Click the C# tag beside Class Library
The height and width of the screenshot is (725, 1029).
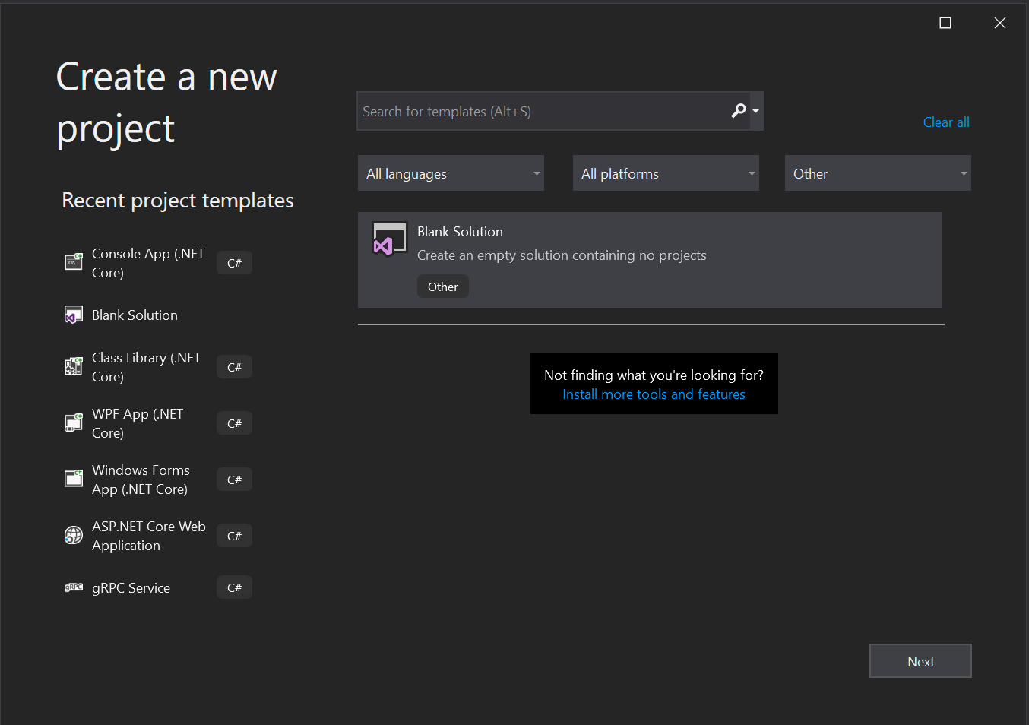[234, 367]
